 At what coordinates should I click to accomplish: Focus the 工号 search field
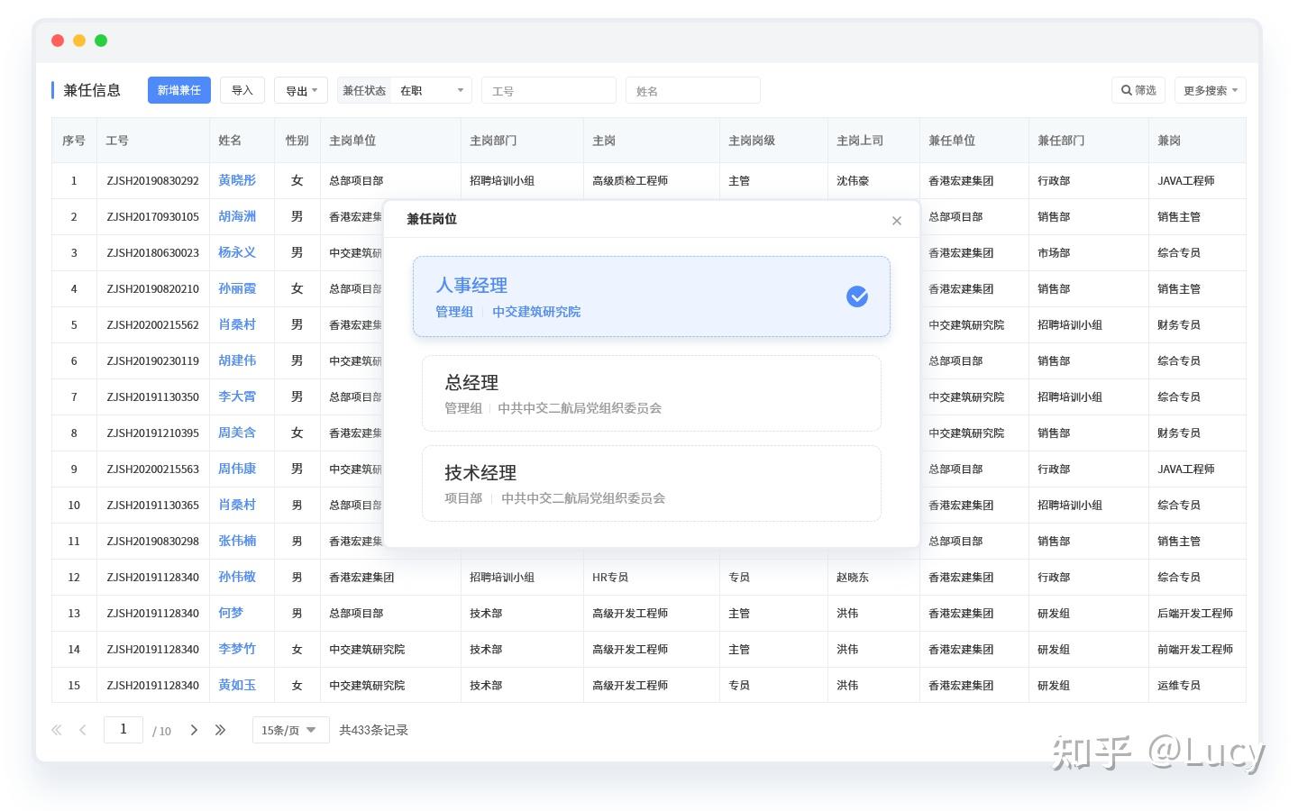(549, 90)
